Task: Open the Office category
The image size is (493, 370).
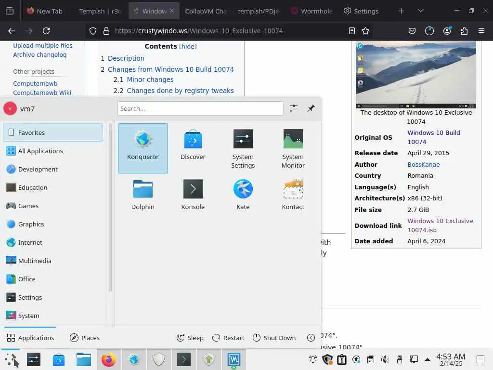Action: [x=53, y=279]
